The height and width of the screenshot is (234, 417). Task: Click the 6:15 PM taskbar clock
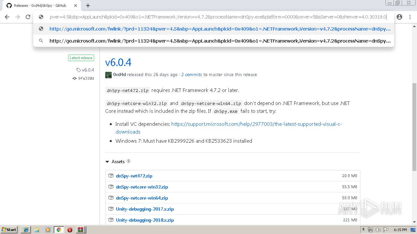400,230
